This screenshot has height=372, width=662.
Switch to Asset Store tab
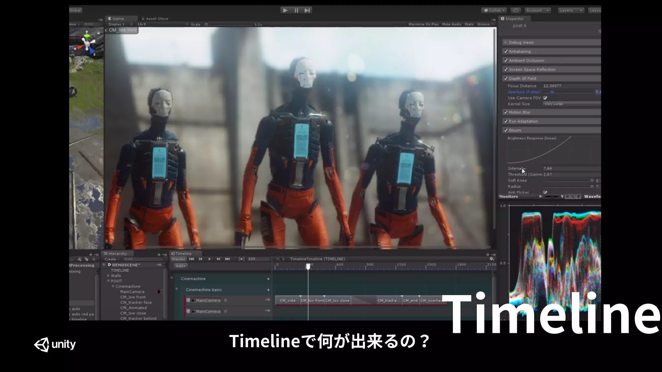pyautogui.click(x=155, y=19)
